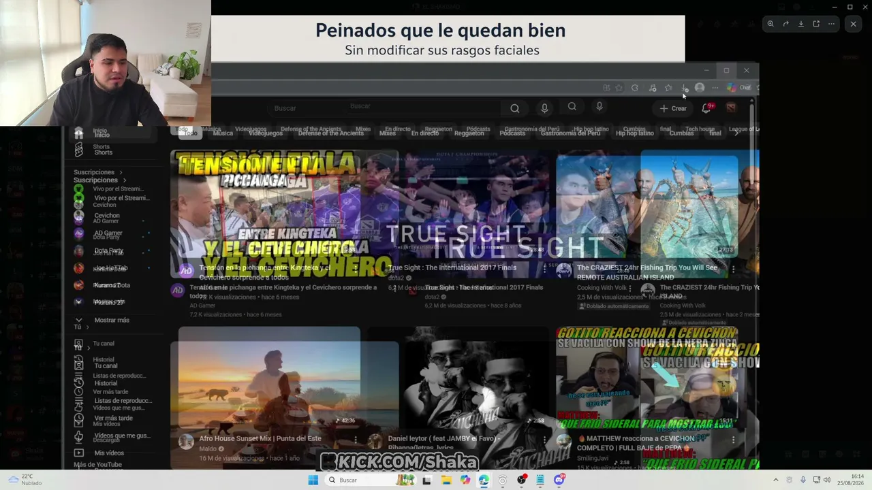Open Discord from the taskbar
This screenshot has height=490, width=872.
[559, 480]
